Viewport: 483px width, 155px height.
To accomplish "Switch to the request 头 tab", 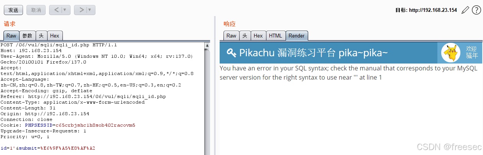I will 41,36.
